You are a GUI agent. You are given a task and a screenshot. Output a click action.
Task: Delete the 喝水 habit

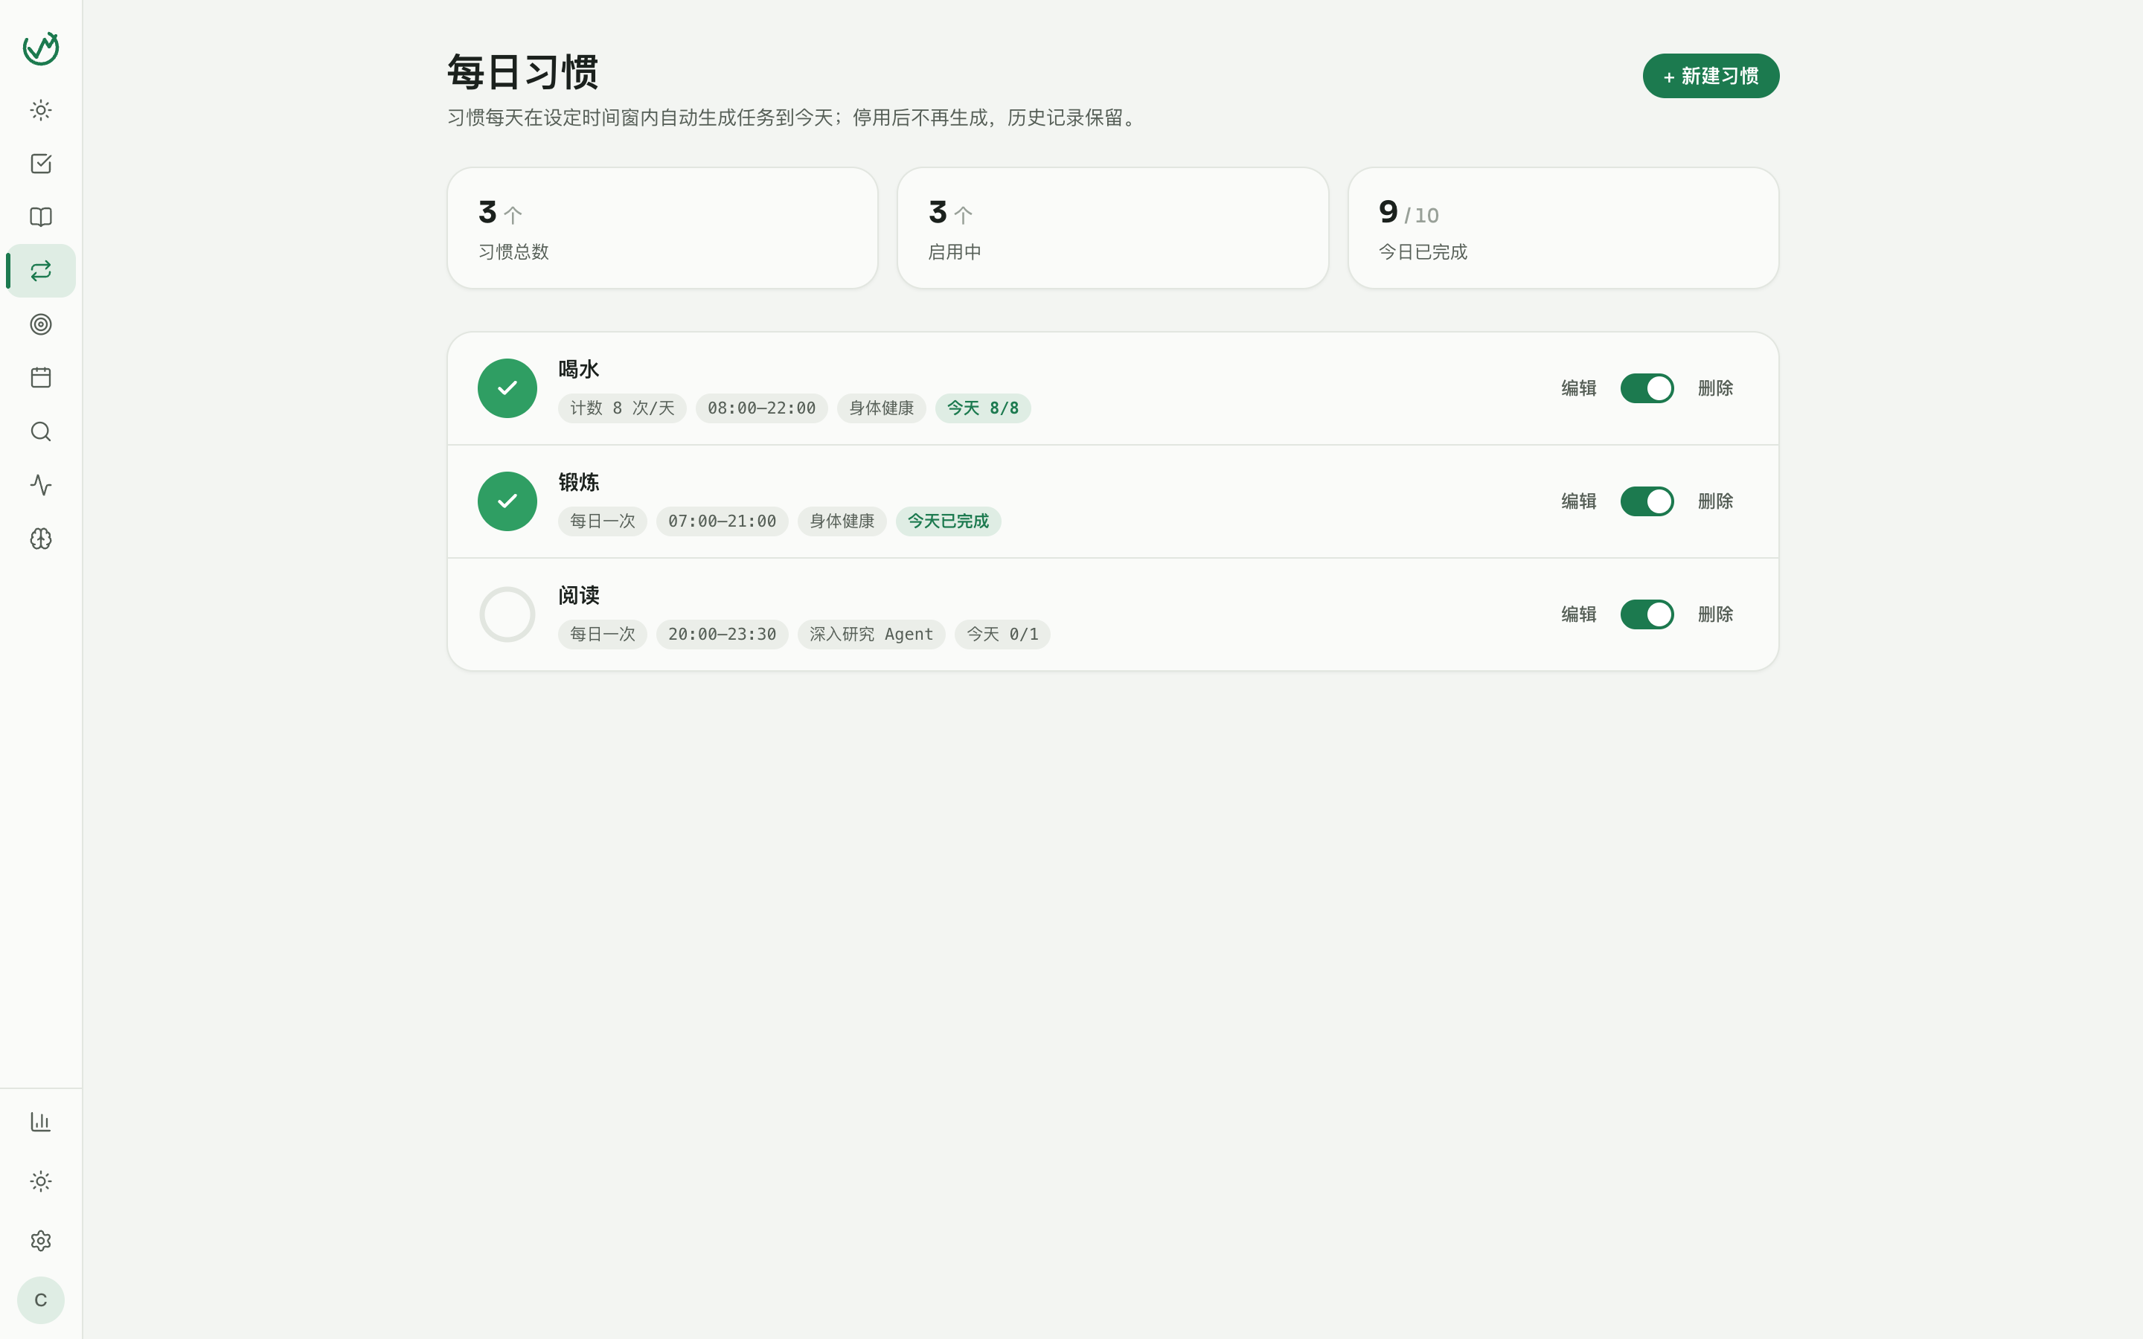click(x=1715, y=388)
